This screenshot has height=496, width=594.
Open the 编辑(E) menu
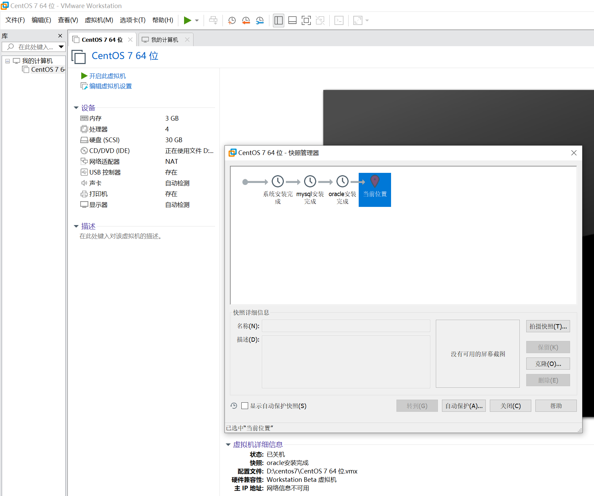[x=41, y=20]
